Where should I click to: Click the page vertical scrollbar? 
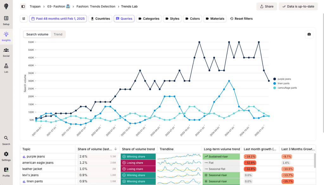pyautogui.click(x=323, y=73)
